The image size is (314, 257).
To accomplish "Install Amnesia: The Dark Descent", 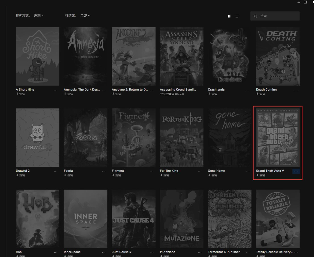I will 69,94.
